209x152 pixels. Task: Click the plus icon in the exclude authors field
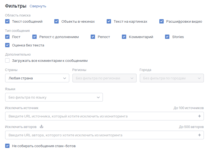point(199,135)
